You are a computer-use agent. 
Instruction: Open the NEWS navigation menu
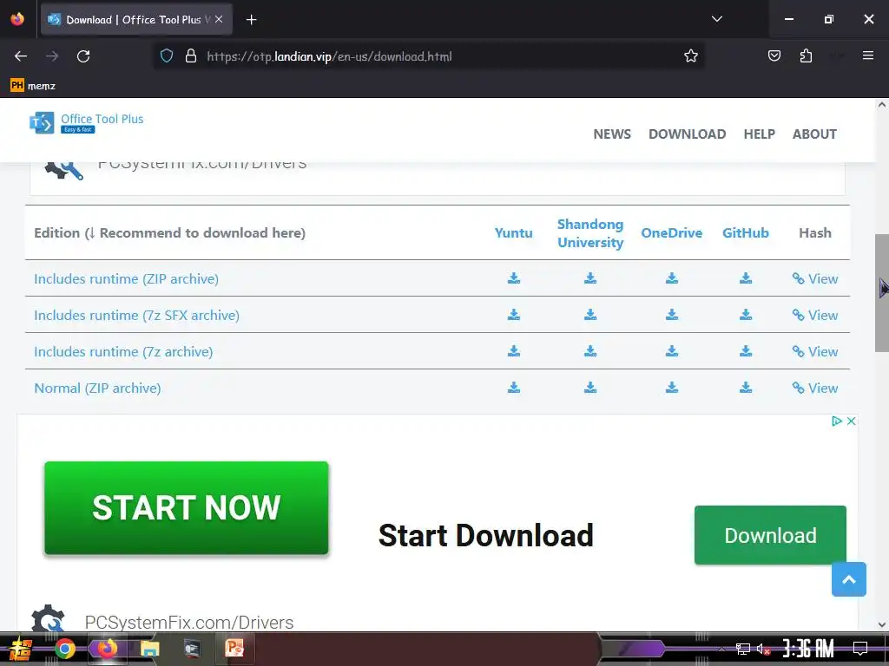pyautogui.click(x=612, y=134)
